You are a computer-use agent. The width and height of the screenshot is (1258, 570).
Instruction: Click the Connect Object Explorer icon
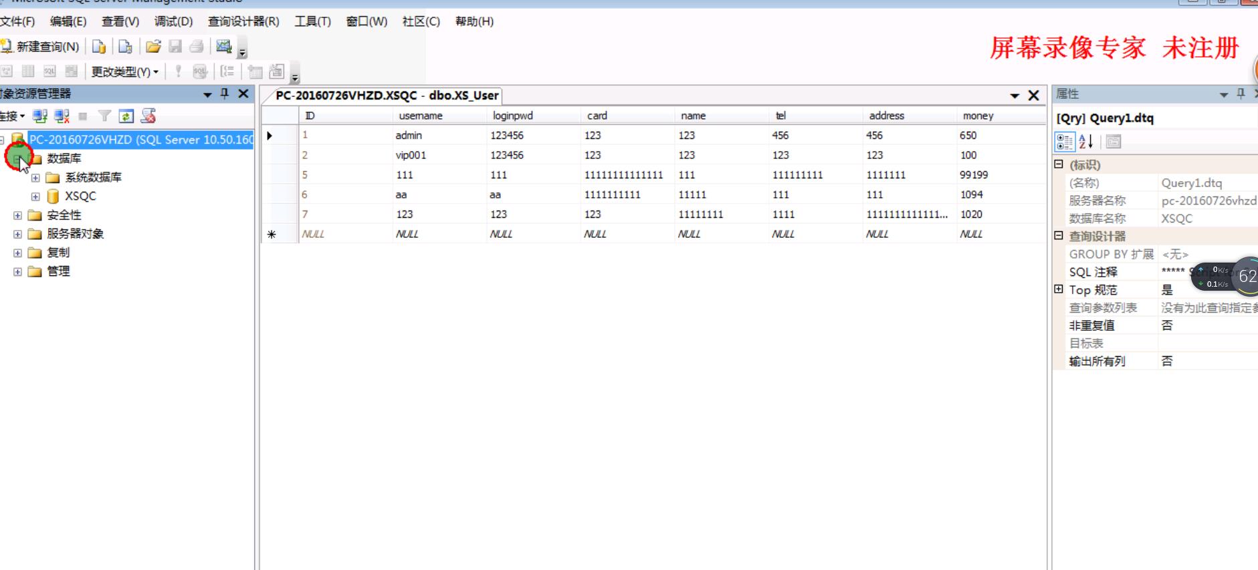pyautogui.click(x=40, y=116)
